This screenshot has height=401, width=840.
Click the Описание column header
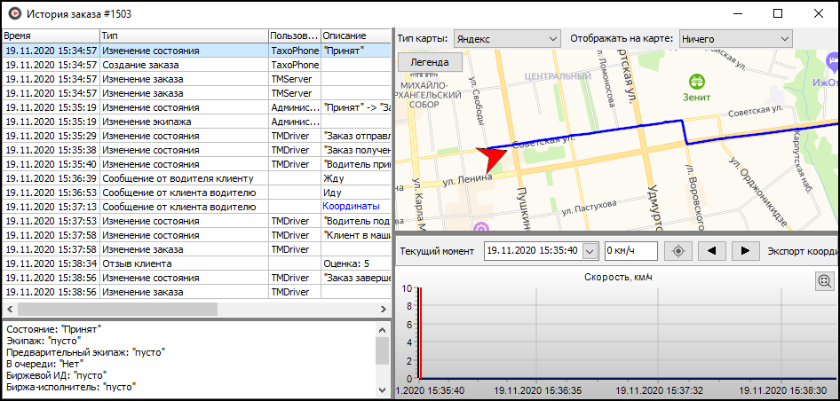355,35
